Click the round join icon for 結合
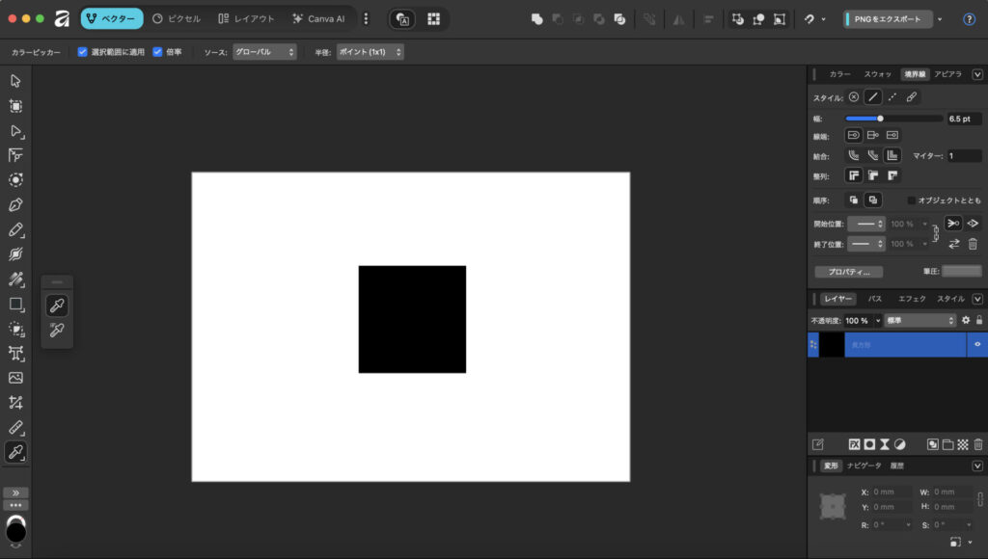988x559 pixels. tap(853, 154)
